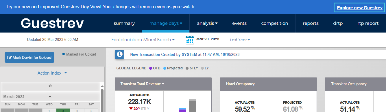Open the analysis menu

point(207,23)
